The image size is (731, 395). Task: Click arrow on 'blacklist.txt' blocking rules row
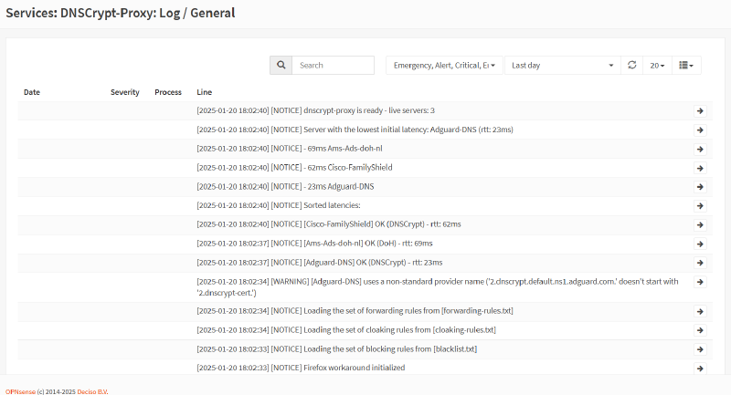click(x=700, y=348)
